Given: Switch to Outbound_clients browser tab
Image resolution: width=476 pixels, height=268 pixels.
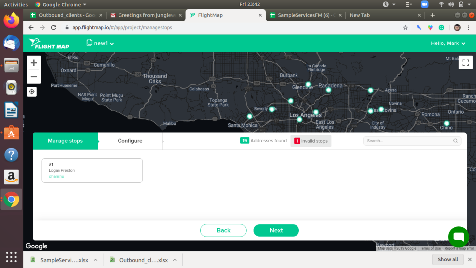Looking at the screenshot, I should pyautogui.click(x=67, y=15).
